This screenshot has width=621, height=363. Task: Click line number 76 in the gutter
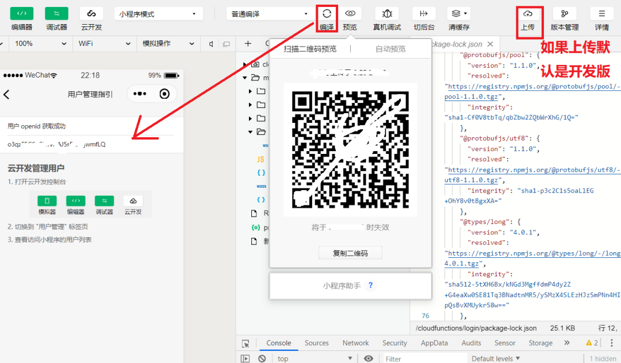click(x=425, y=315)
